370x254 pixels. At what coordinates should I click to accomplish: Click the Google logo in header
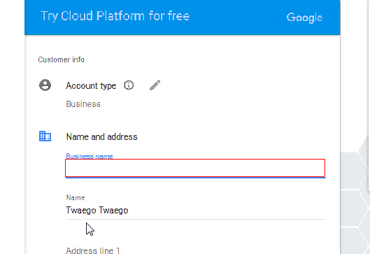pos(304,17)
